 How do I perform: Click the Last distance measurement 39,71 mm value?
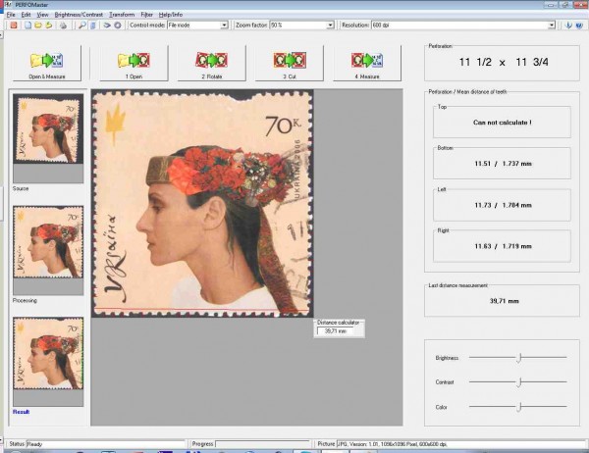[505, 301]
